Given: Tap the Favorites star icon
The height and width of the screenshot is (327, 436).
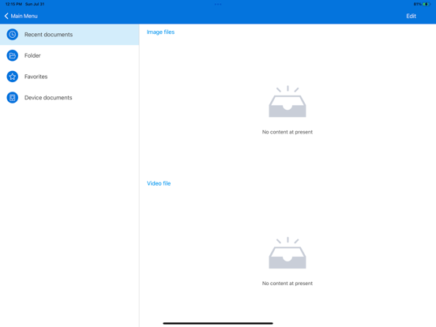Looking at the screenshot, I should pyautogui.click(x=12, y=77).
